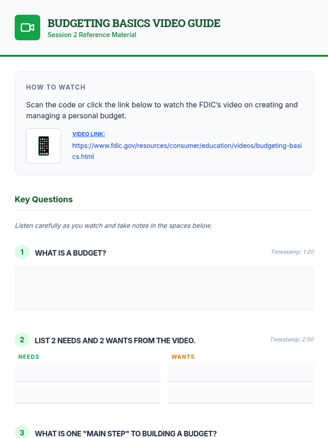The width and height of the screenshot is (328, 438).
Task: Click the "What is a budget?" answer box
Action: click(x=164, y=289)
